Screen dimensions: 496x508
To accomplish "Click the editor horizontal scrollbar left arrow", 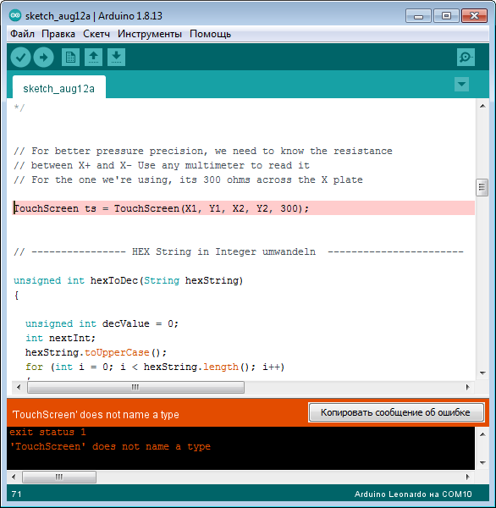I will (x=19, y=387).
